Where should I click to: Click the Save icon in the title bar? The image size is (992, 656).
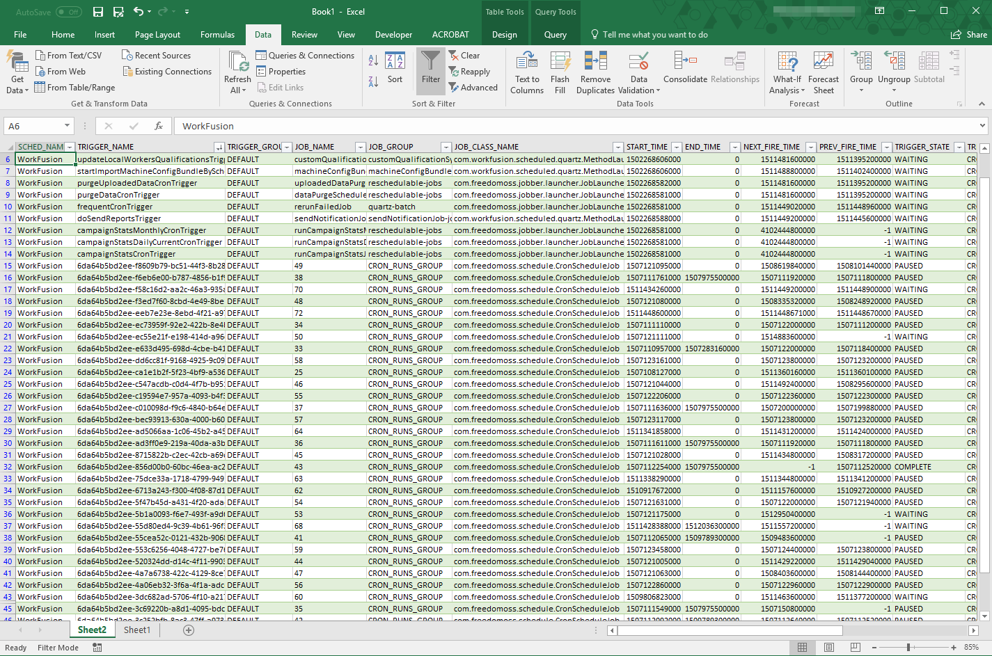[x=98, y=12]
